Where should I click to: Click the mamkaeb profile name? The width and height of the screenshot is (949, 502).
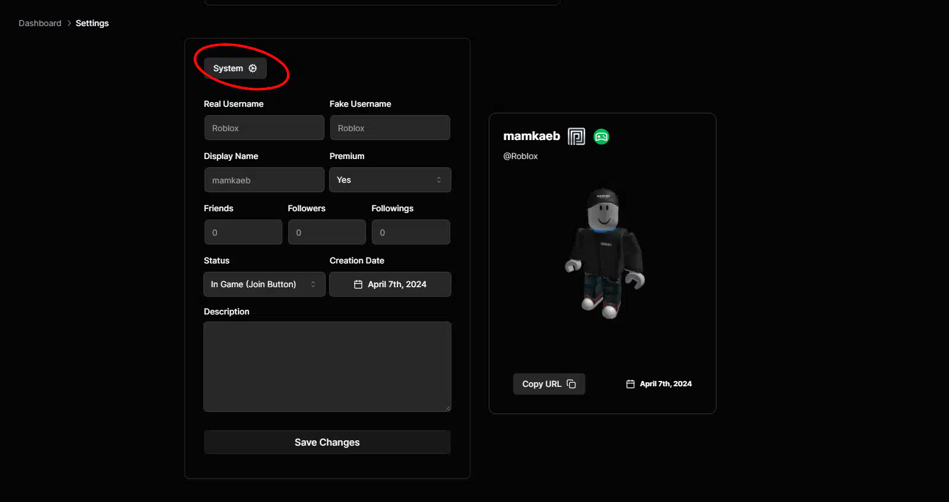tap(531, 136)
